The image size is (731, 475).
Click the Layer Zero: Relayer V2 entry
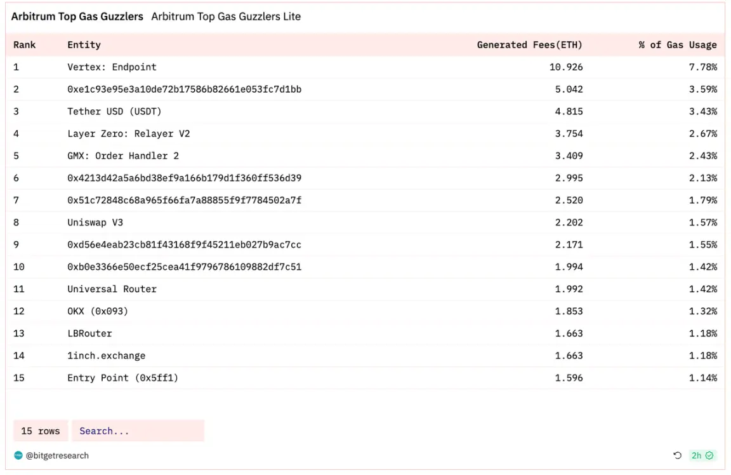coord(128,134)
